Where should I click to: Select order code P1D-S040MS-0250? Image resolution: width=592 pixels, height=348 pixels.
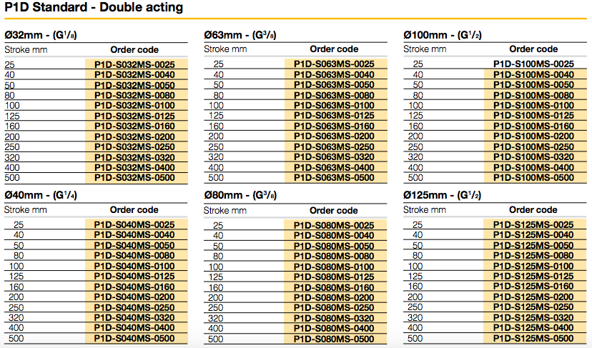pyautogui.click(x=134, y=307)
